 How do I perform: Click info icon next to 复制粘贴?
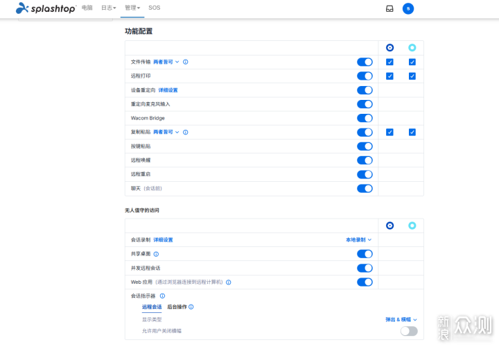click(x=186, y=132)
